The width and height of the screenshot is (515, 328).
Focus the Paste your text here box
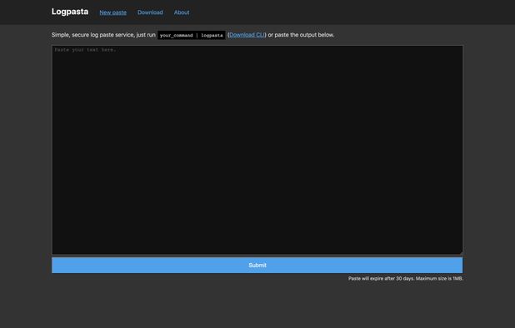pos(257,150)
